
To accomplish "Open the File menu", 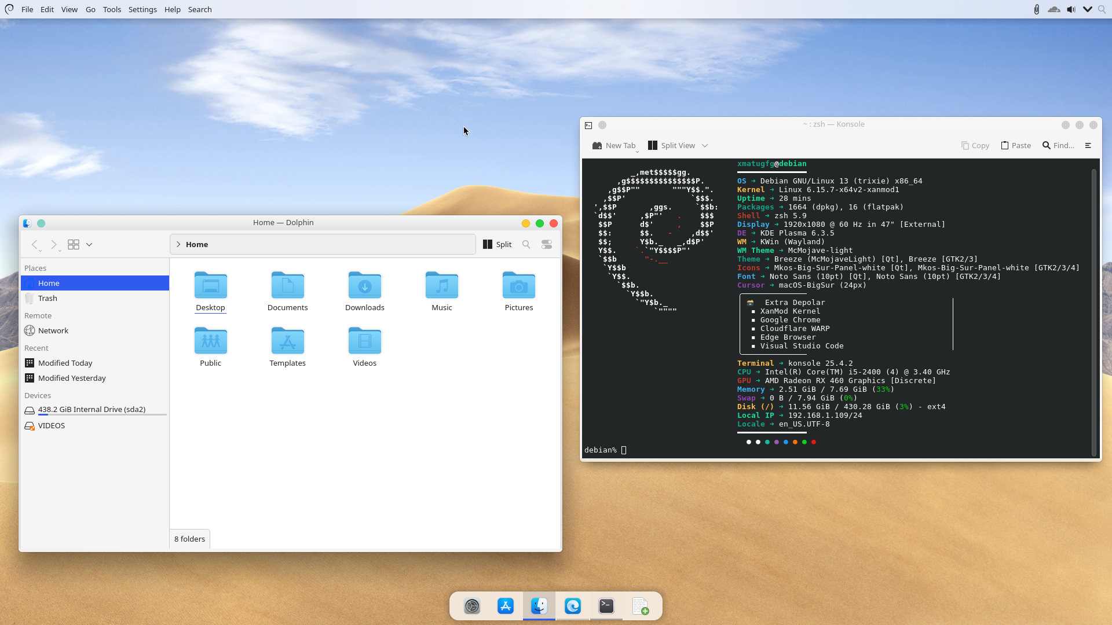I will coord(27,9).
